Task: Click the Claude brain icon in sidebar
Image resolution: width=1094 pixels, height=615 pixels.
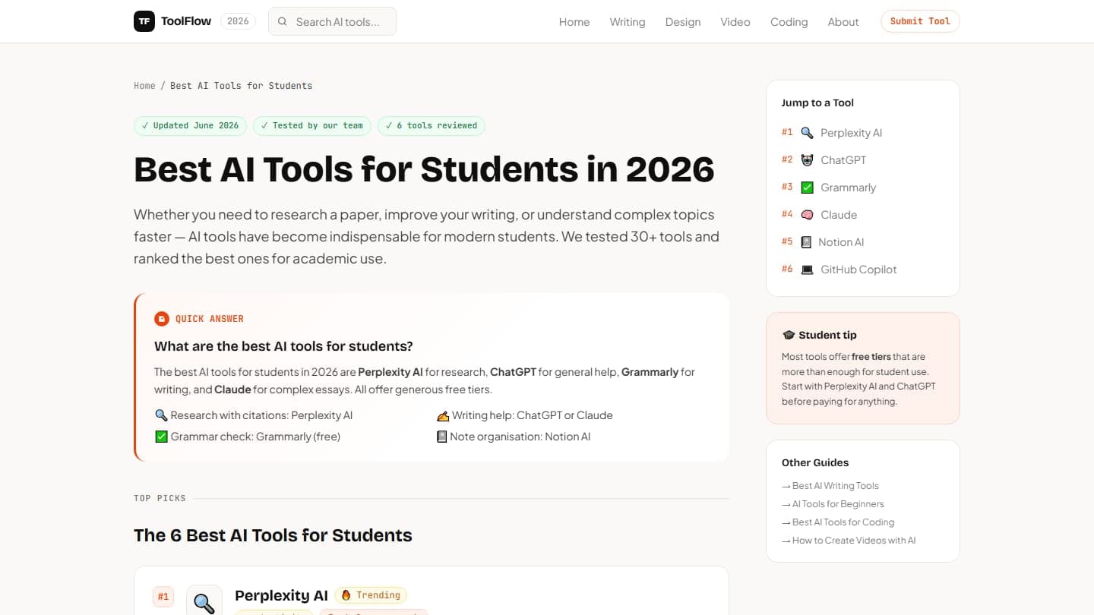Action: [x=807, y=215]
